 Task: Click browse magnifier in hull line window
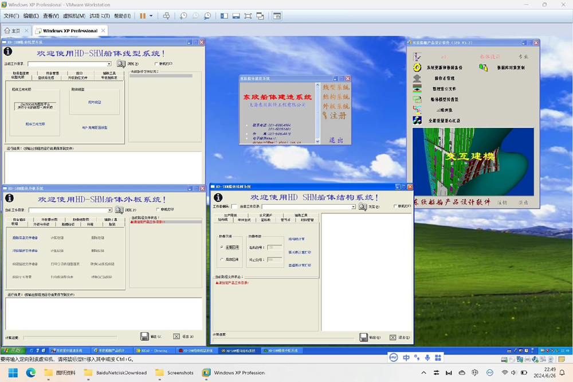[120, 64]
